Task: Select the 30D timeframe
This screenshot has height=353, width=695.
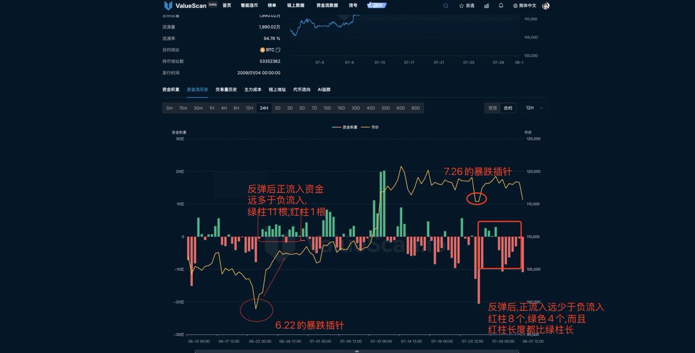Action: pyautogui.click(x=356, y=108)
